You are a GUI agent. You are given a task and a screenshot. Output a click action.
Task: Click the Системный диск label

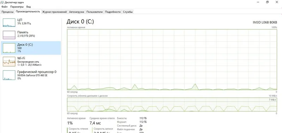(x=127, y=126)
